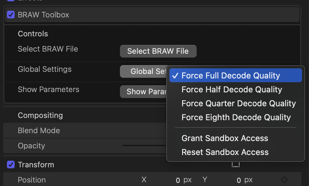The width and height of the screenshot is (309, 186).
Task: Pick Force Quarter Decode Quality option
Action: [239, 103]
